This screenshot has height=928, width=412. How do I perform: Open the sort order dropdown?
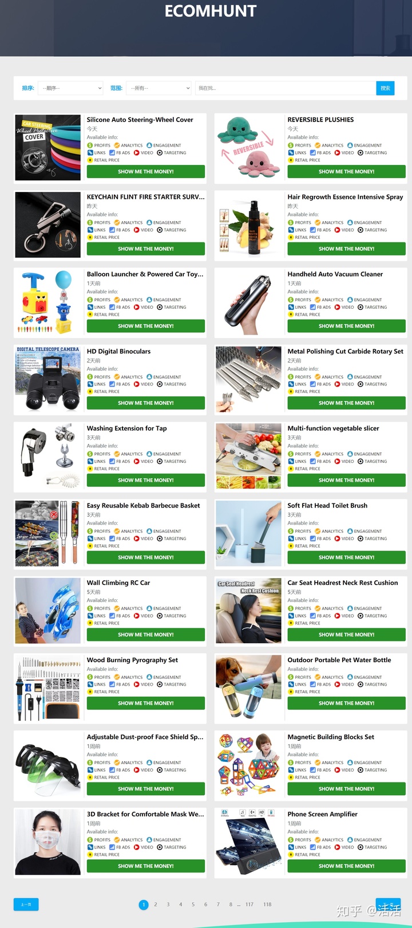click(70, 88)
